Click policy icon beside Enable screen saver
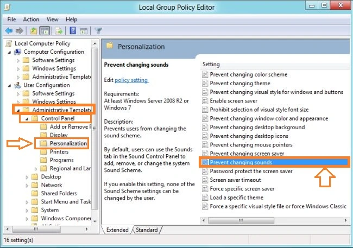The height and width of the screenshot is (248, 353). 205,101
